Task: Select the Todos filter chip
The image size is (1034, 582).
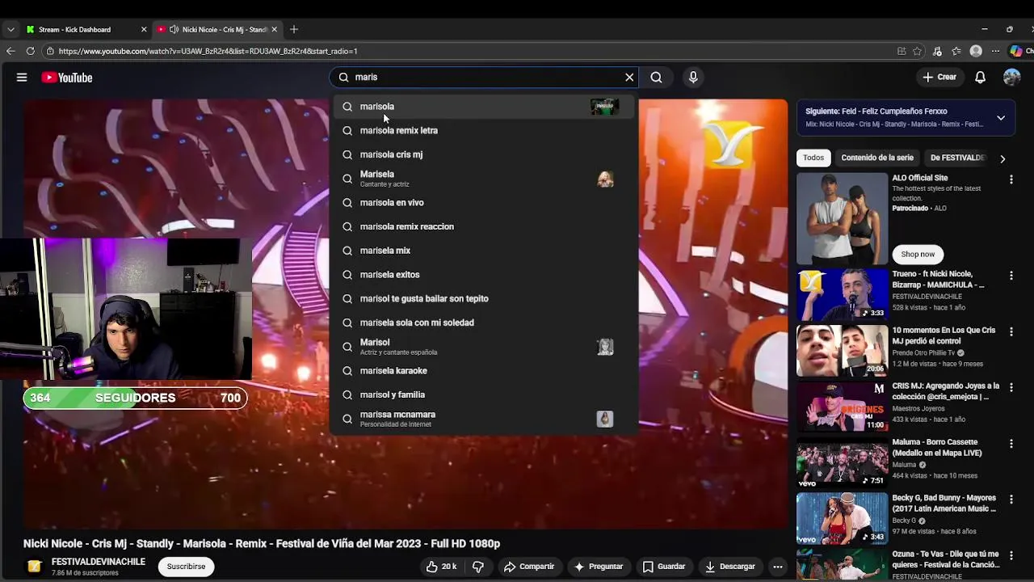Action: [813, 158]
